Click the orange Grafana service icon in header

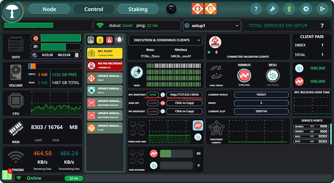pos(211,9)
